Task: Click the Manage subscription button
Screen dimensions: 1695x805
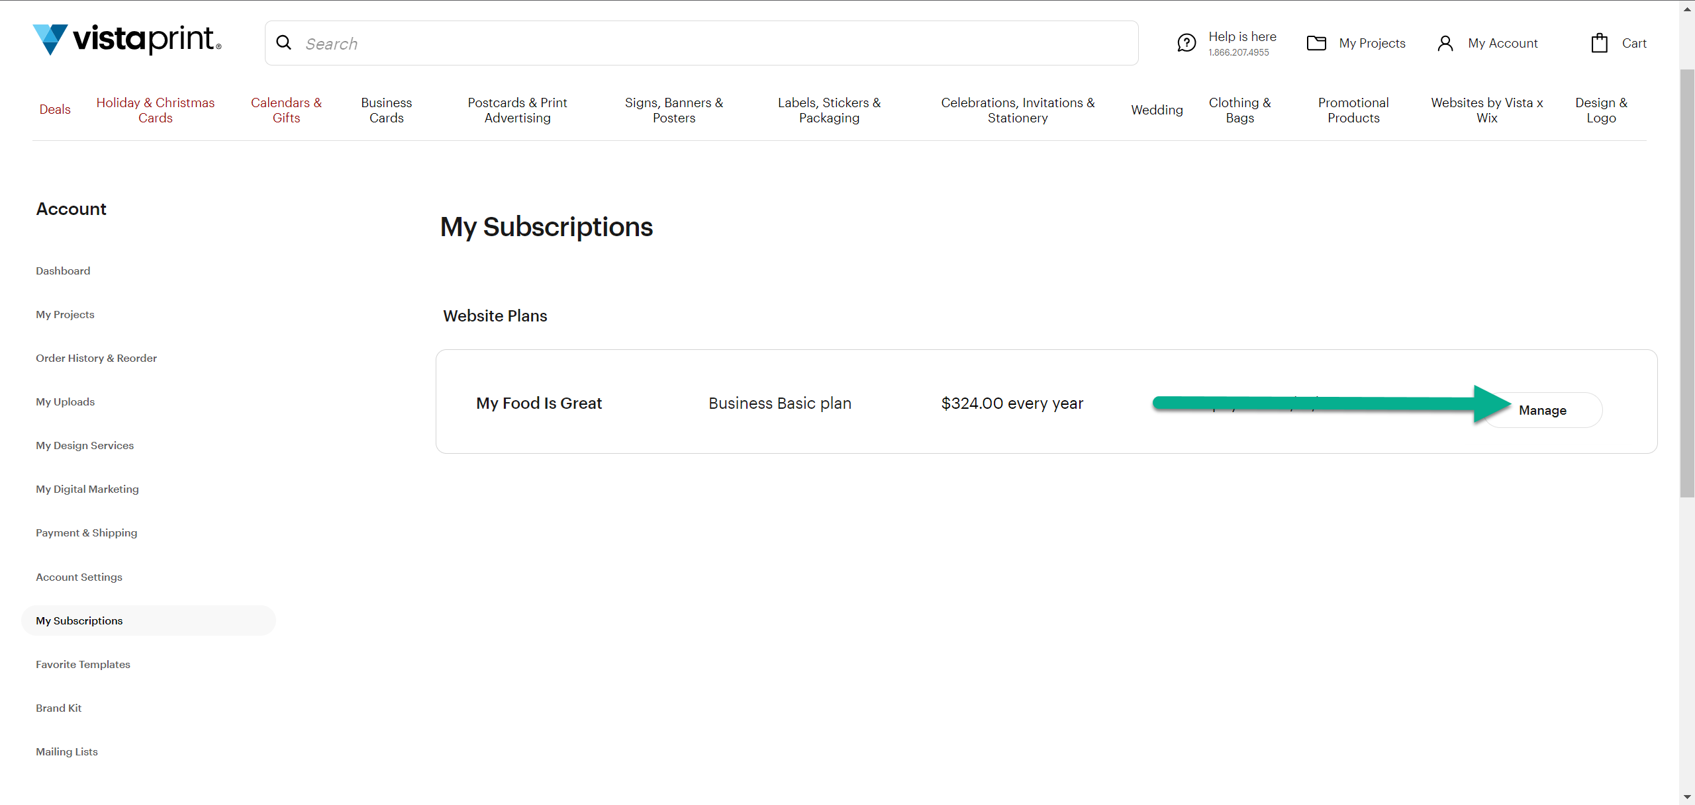Action: pyautogui.click(x=1543, y=410)
